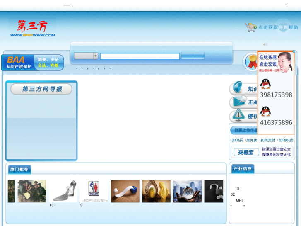Click the 我要上传作品 button
301x226 pixels.
[x=244, y=130]
